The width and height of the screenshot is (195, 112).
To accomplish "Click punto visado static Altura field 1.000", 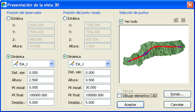I will click(x=97, y=46).
